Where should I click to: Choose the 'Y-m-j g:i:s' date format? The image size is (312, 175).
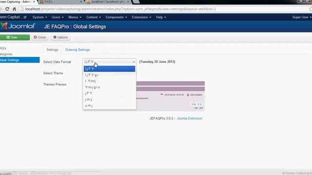pyautogui.click(x=109, y=87)
